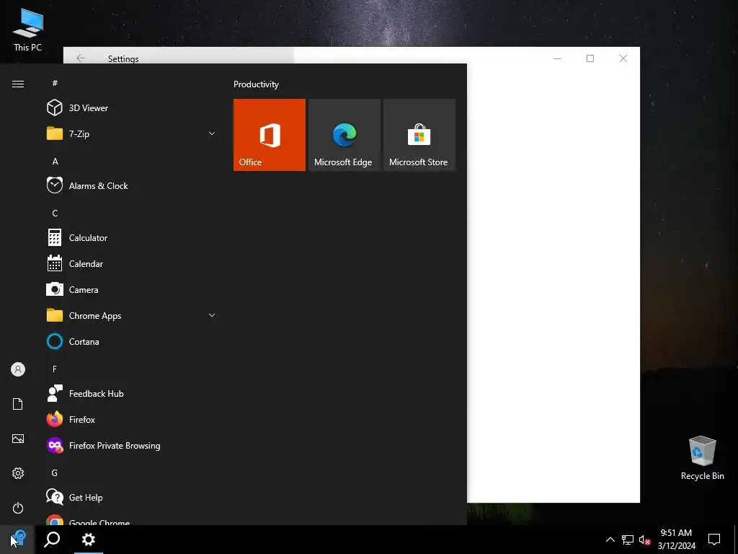Switch to the Settings taskbar app
The image size is (738, 554).
(89, 540)
